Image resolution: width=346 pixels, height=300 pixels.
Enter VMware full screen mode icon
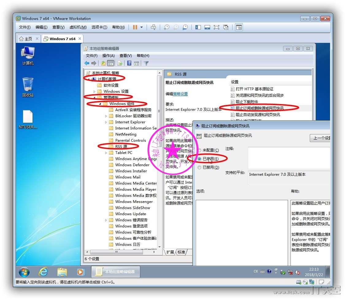point(216,27)
